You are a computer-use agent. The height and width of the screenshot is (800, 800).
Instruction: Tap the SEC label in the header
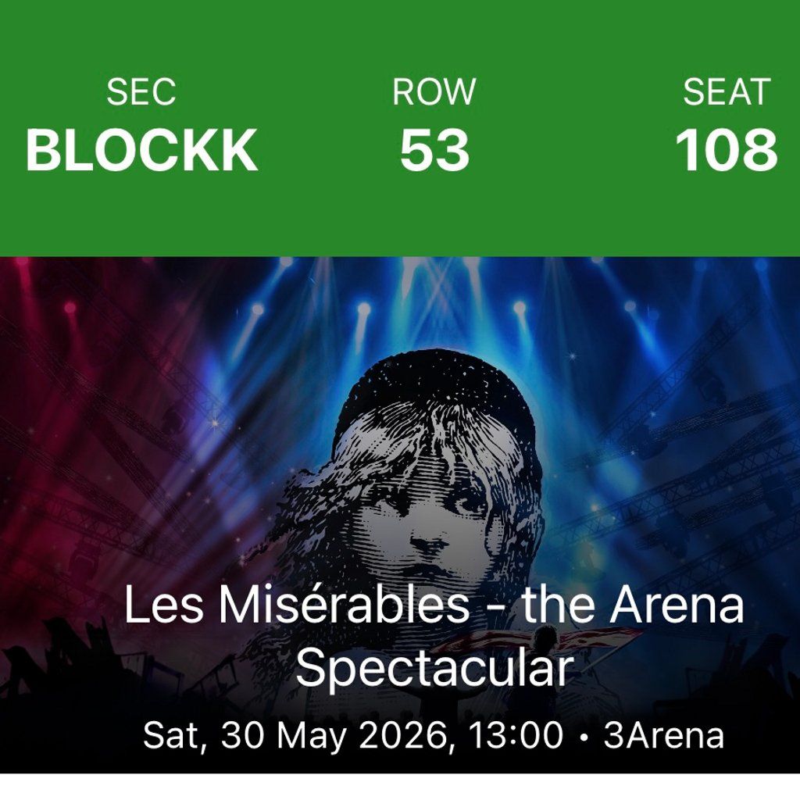tap(141, 93)
